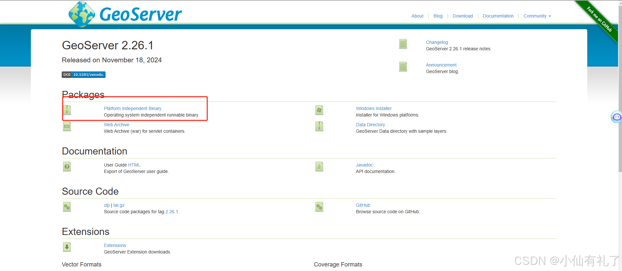
Task: Click the User Guide help icon
Action: point(67,166)
